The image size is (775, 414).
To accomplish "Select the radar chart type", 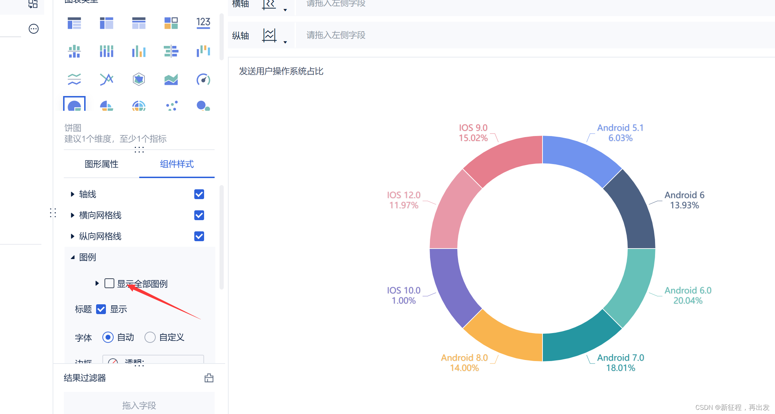I will (139, 79).
